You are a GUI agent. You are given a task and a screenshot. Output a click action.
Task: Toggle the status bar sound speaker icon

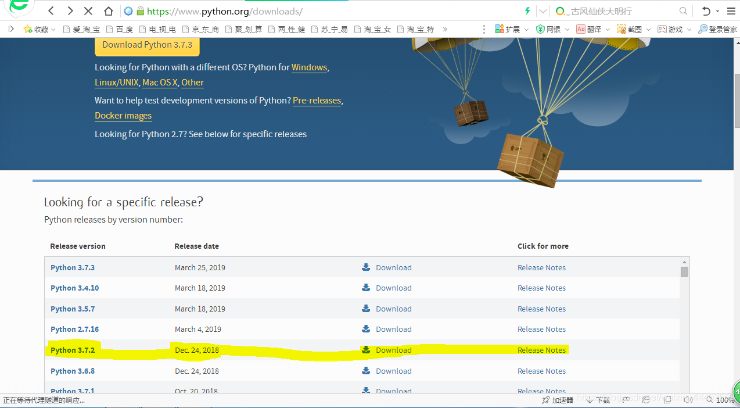pos(688,400)
